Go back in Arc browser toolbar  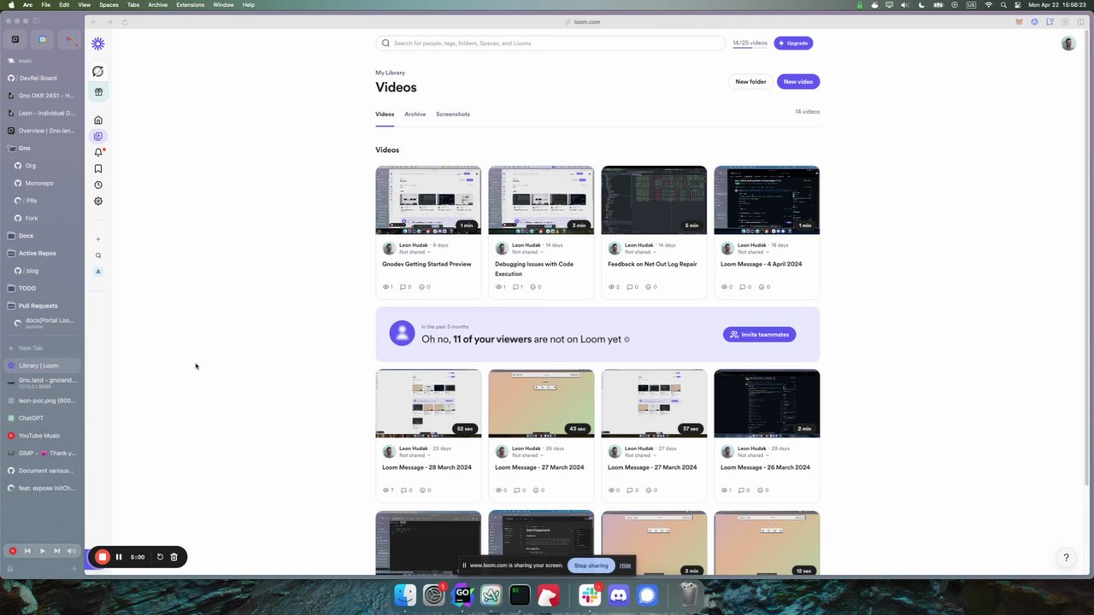pos(94,22)
